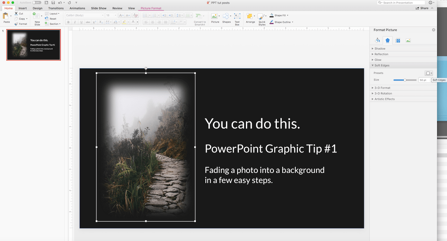Switch to the Fill & Line icon in Format Picture
This screenshot has width=447, height=241.
coord(377,40)
